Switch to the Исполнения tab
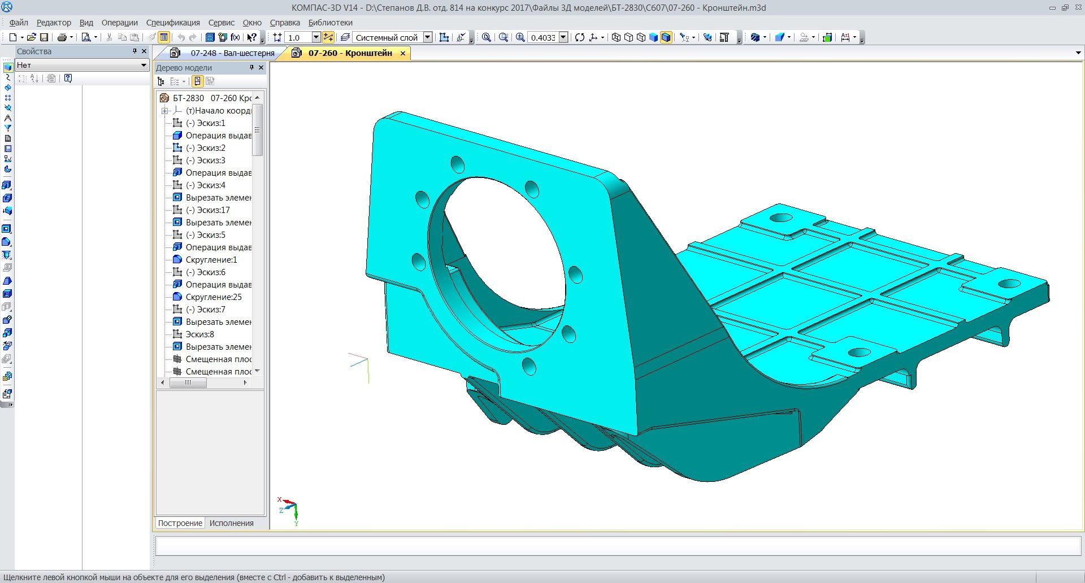Viewport: 1085px width, 583px height. click(231, 523)
